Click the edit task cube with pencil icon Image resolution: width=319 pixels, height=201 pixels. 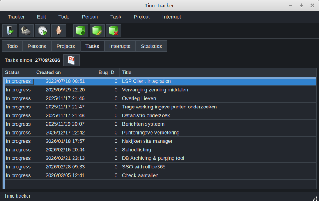(97, 31)
